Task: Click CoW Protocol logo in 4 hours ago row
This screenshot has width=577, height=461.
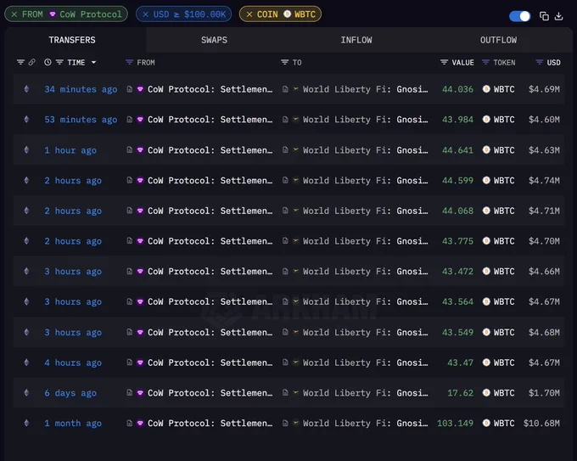Action: tap(140, 363)
